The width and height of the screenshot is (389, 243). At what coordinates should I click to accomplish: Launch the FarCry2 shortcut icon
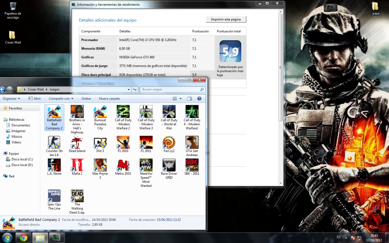(x=169, y=143)
